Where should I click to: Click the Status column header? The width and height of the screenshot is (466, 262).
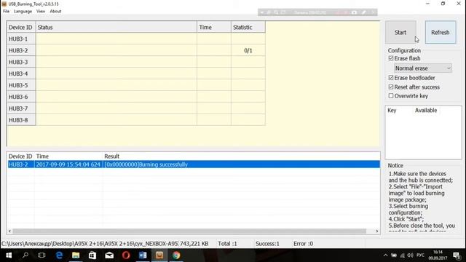coord(116,28)
